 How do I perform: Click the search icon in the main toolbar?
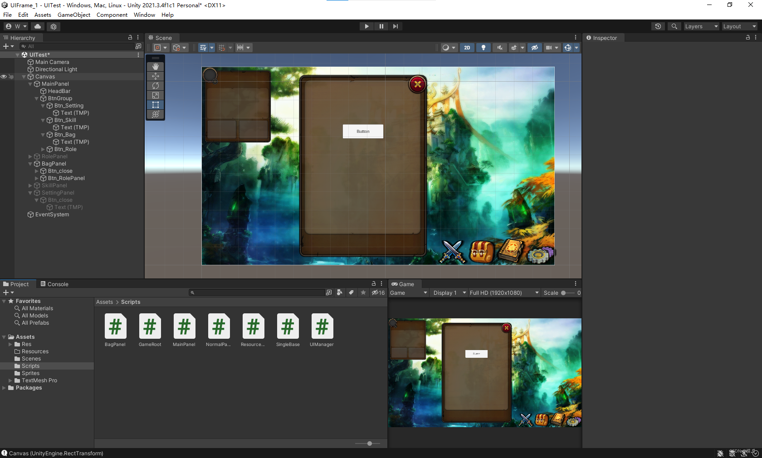tap(674, 26)
